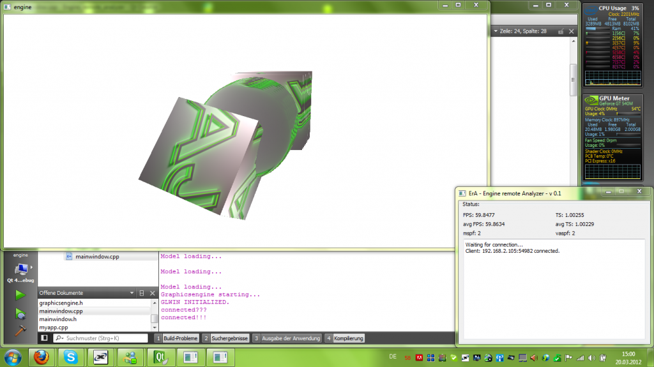Open the Qt debug target selector monitor icon
The image size is (654, 367).
(x=21, y=269)
